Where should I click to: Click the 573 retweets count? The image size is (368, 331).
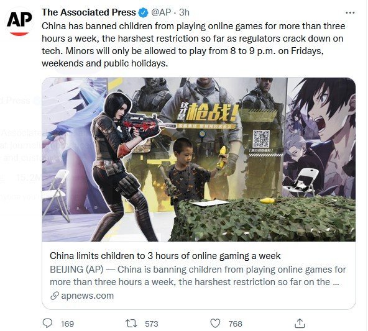(x=152, y=324)
